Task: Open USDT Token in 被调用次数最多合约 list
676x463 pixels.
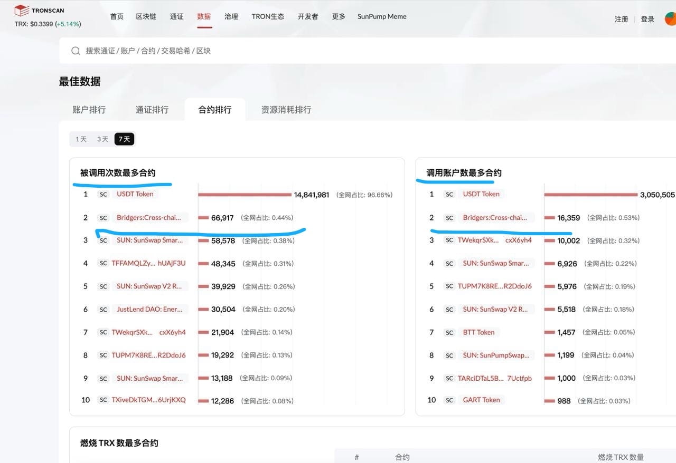Action: 135,194
